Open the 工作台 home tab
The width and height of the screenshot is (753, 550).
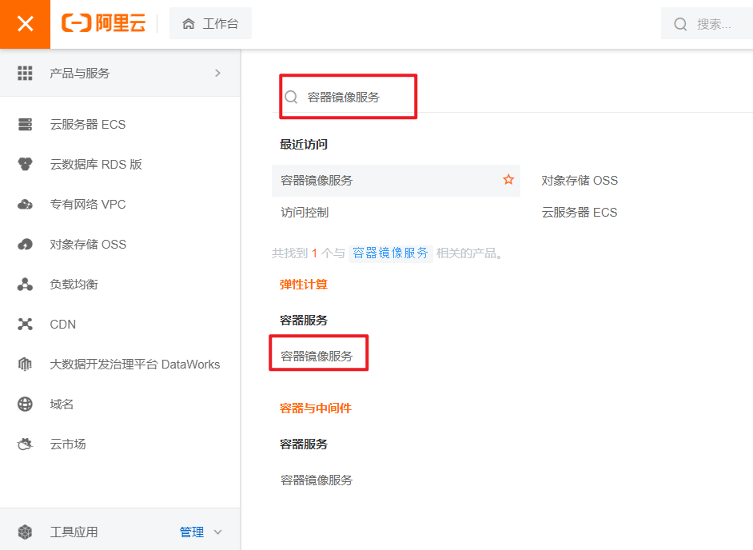(211, 24)
